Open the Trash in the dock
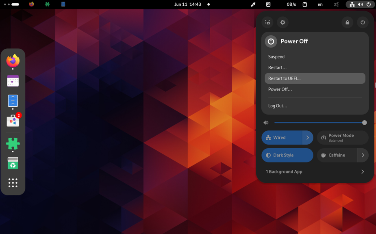The image size is (376, 234). coord(13,163)
